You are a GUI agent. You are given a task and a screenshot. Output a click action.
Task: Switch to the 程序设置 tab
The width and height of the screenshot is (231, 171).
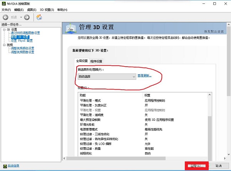coord(96,61)
